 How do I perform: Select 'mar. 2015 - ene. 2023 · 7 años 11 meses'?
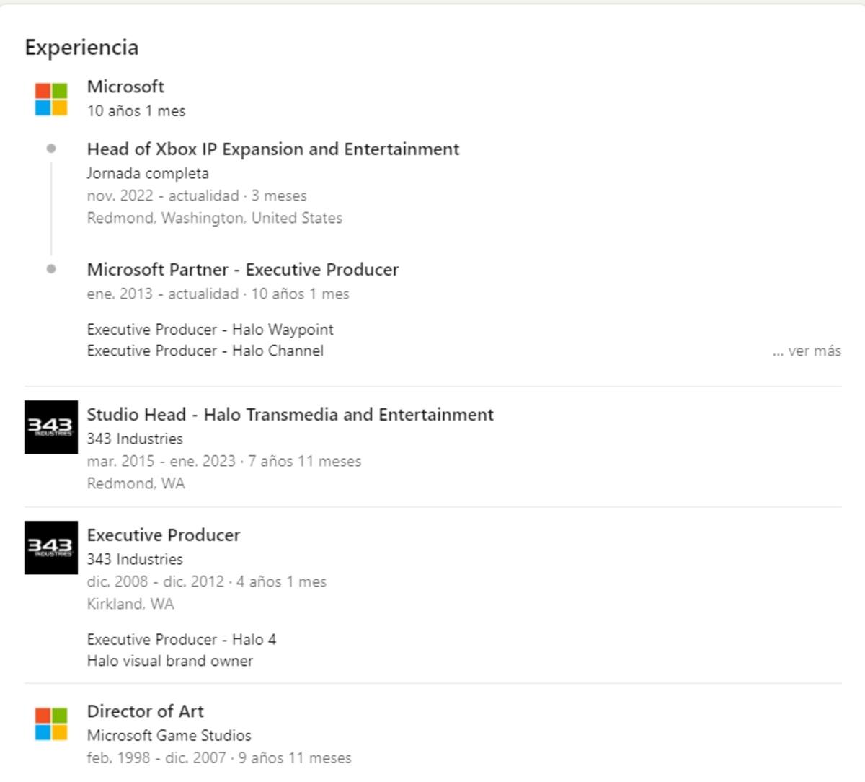tap(224, 462)
